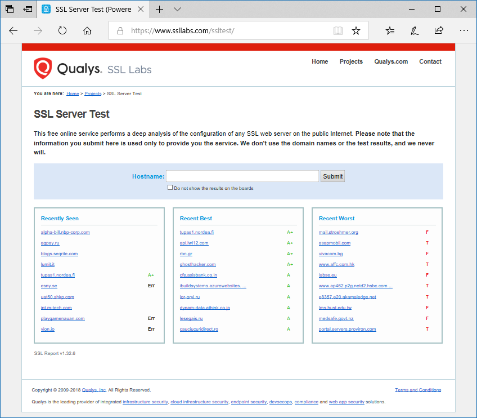477x418 pixels.
Task: Open Settings and more ellipsis menu
Action: pyautogui.click(x=464, y=30)
